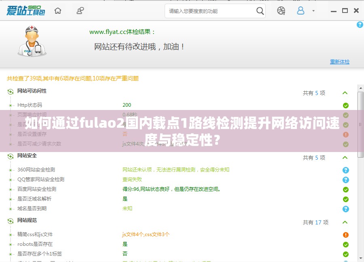Collapse the 网站安全 section chevron
The height and width of the screenshot is (262, 364).
click(x=345, y=158)
